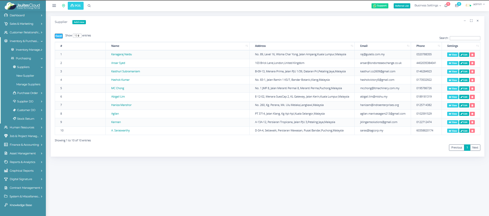Image resolution: width=489 pixels, height=216 pixels.
Task: Open the Business Settings dropdown
Action: click(428, 5)
